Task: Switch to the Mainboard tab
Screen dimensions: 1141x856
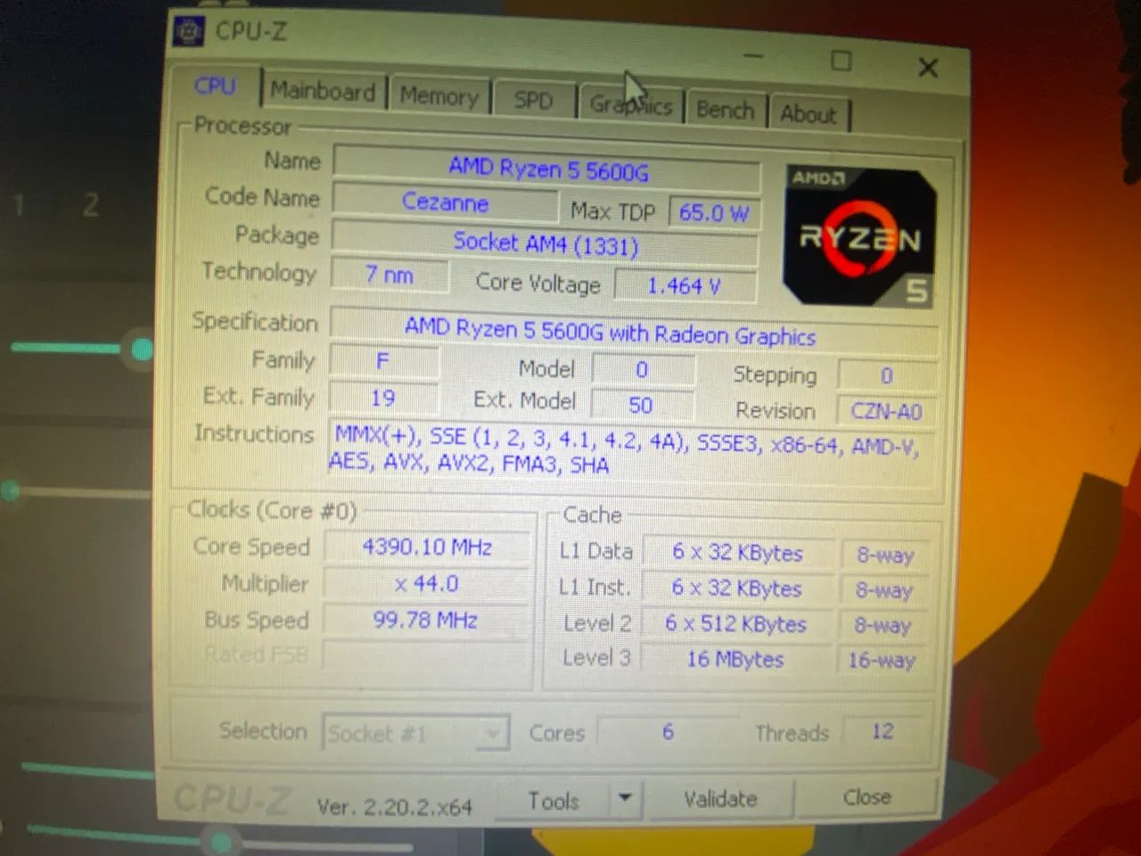Action: (323, 91)
